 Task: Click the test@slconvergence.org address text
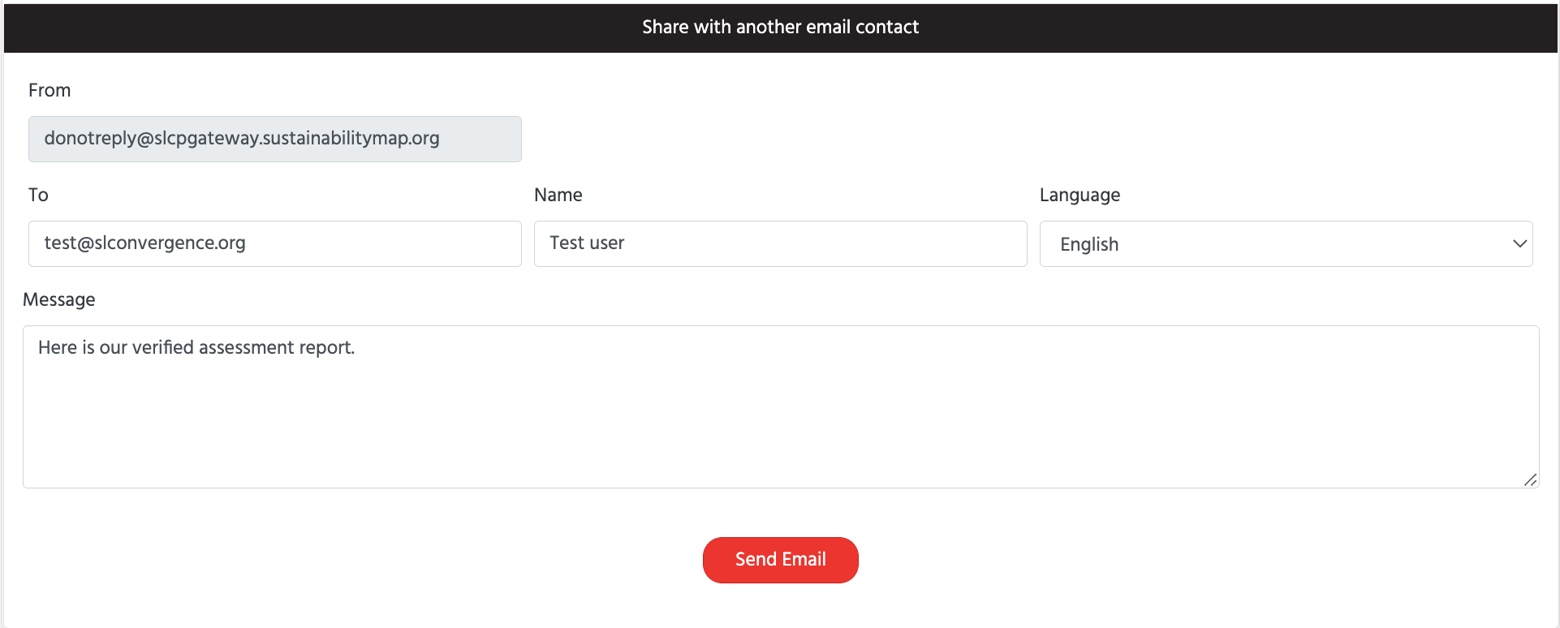click(144, 243)
